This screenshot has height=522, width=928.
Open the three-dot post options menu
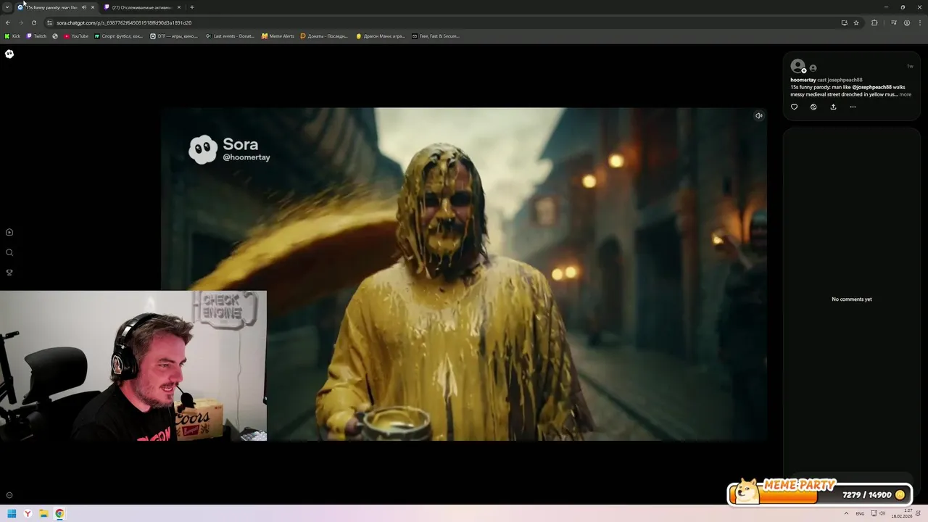pos(853,107)
